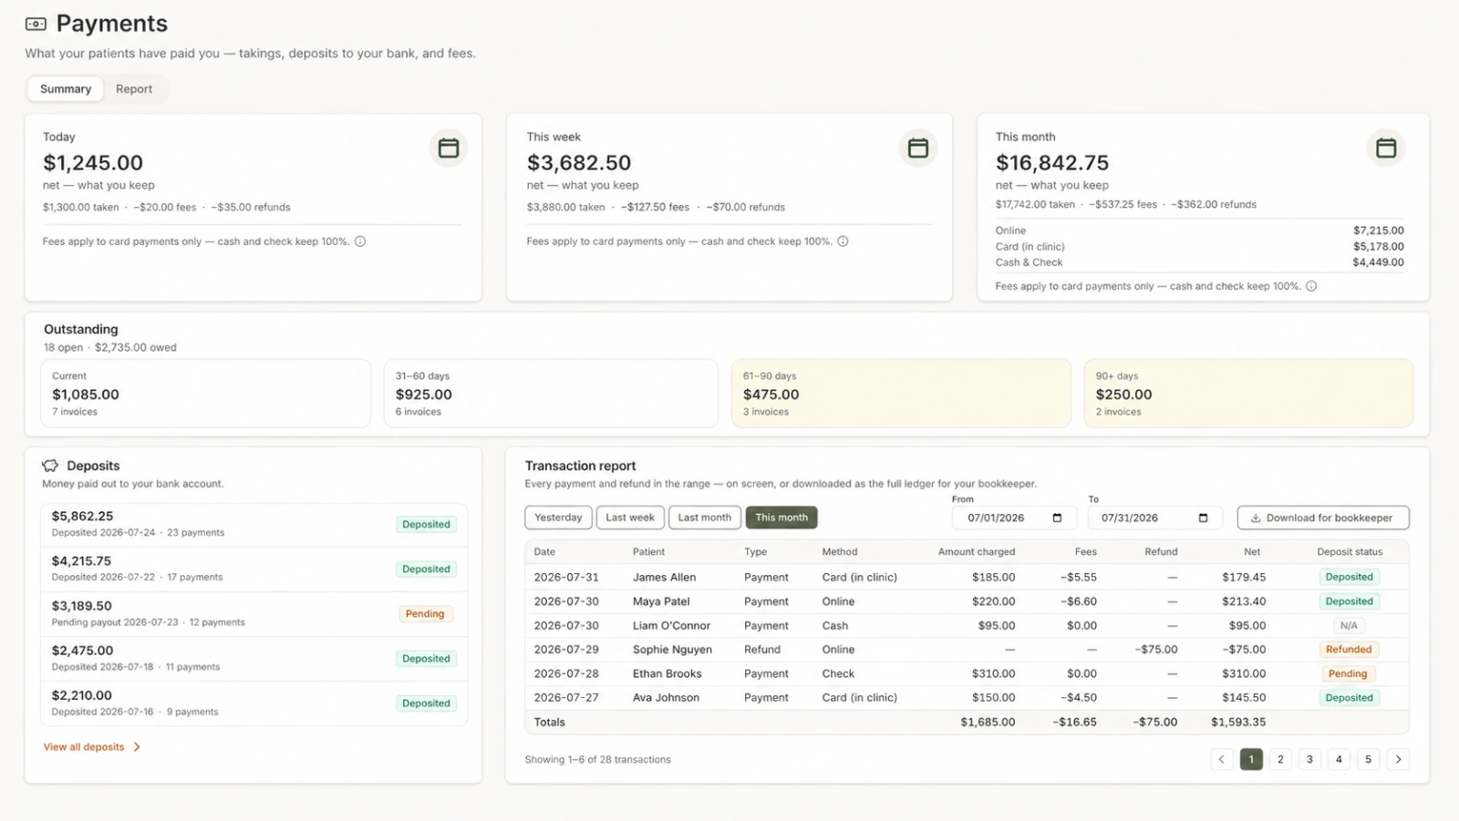This screenshot has width=1459, height=821.
Task: Click the info icon in Today card
Action: (360, 241)
